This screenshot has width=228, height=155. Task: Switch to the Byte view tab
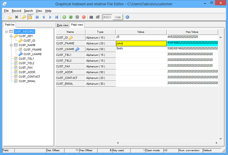click(x=62, y=25)
